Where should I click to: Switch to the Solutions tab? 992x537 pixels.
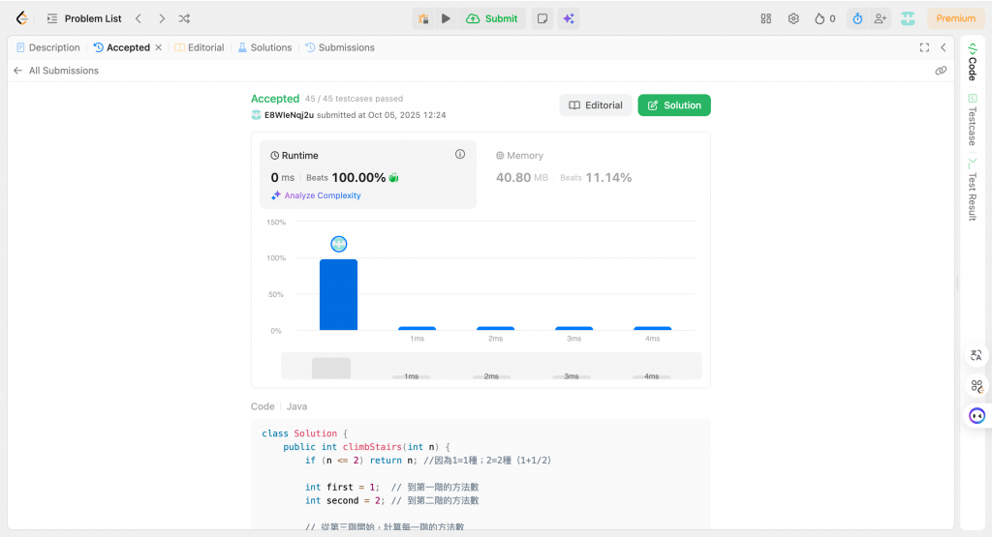pyautogui.click(x=265, y=47)
